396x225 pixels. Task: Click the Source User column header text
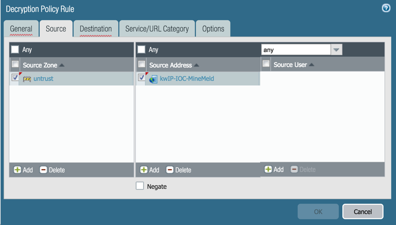[x=290, y=65]
